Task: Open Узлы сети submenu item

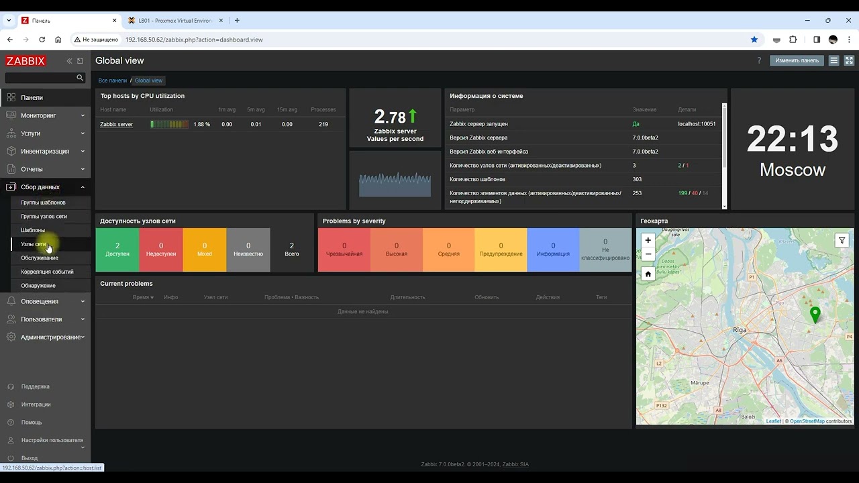Action: 34,244
